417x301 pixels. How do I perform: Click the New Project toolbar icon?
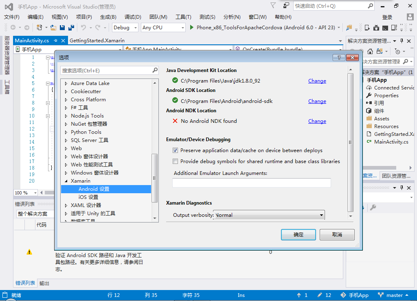click(x=40, y=28)
